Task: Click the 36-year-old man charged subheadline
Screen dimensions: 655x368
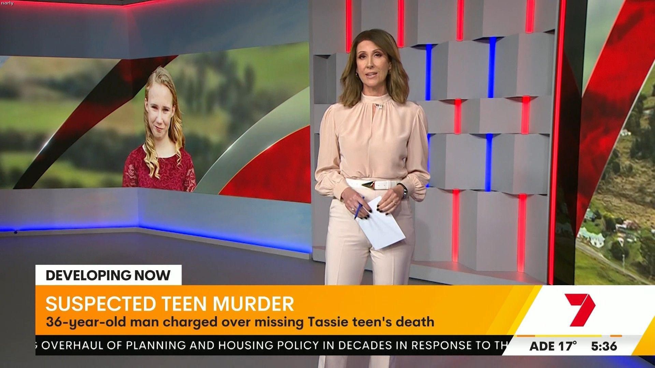Action: 240,322
